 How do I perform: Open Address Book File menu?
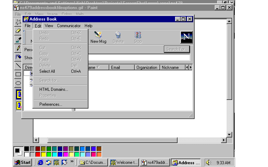click(27, 26)
